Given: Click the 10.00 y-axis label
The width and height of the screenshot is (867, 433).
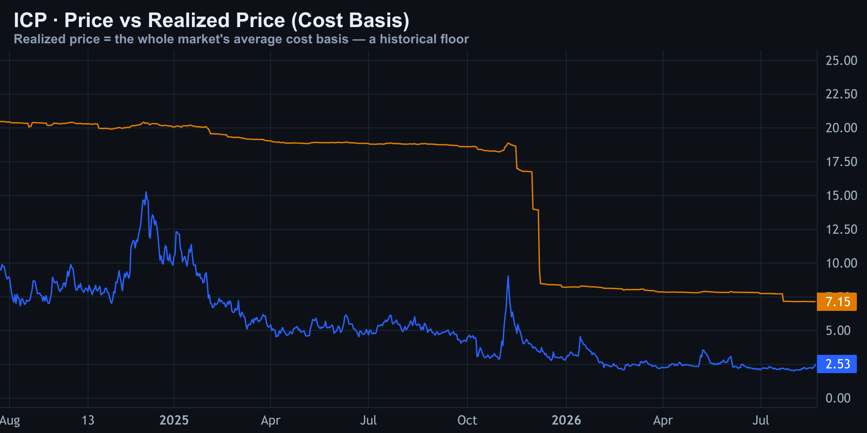Looking at the screenshot, I should pyautogui.click(x=841, y=263).
